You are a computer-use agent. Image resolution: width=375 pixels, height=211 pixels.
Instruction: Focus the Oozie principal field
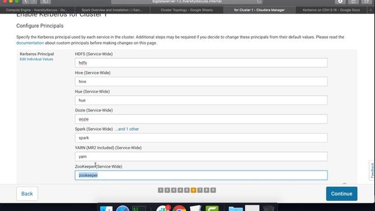coord(201,119)
